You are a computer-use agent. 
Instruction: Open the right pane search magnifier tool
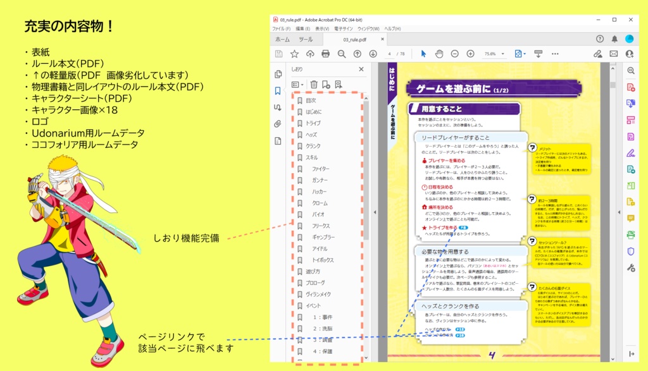click(631, 71)
